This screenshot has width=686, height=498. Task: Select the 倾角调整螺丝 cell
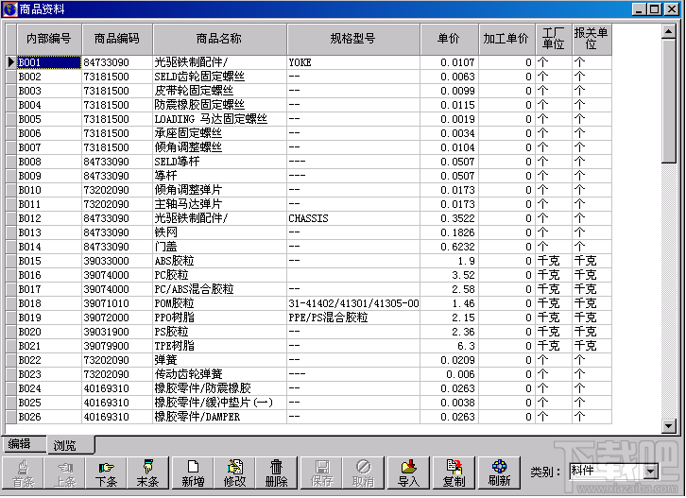[x=219, y=147]
